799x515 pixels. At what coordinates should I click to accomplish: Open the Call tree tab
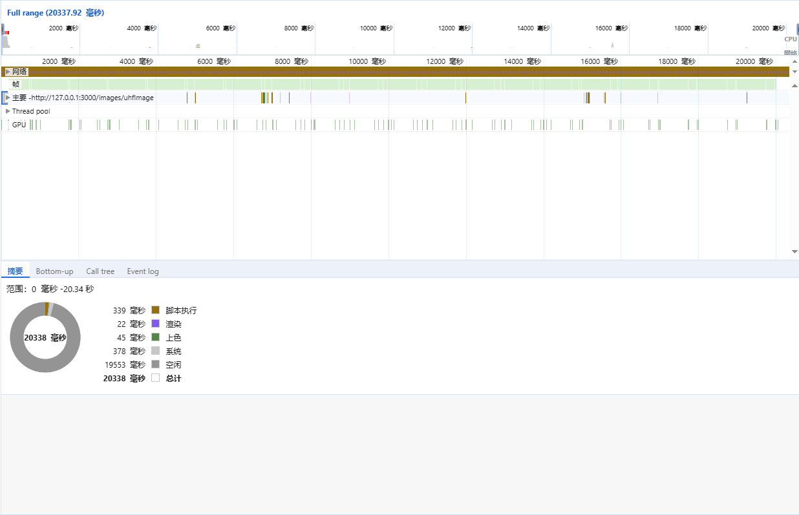100,271
